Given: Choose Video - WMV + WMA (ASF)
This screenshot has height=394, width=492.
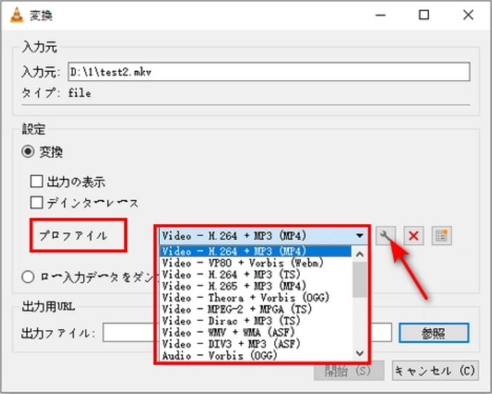Looking at the screenshot, I should coord(255,332).
